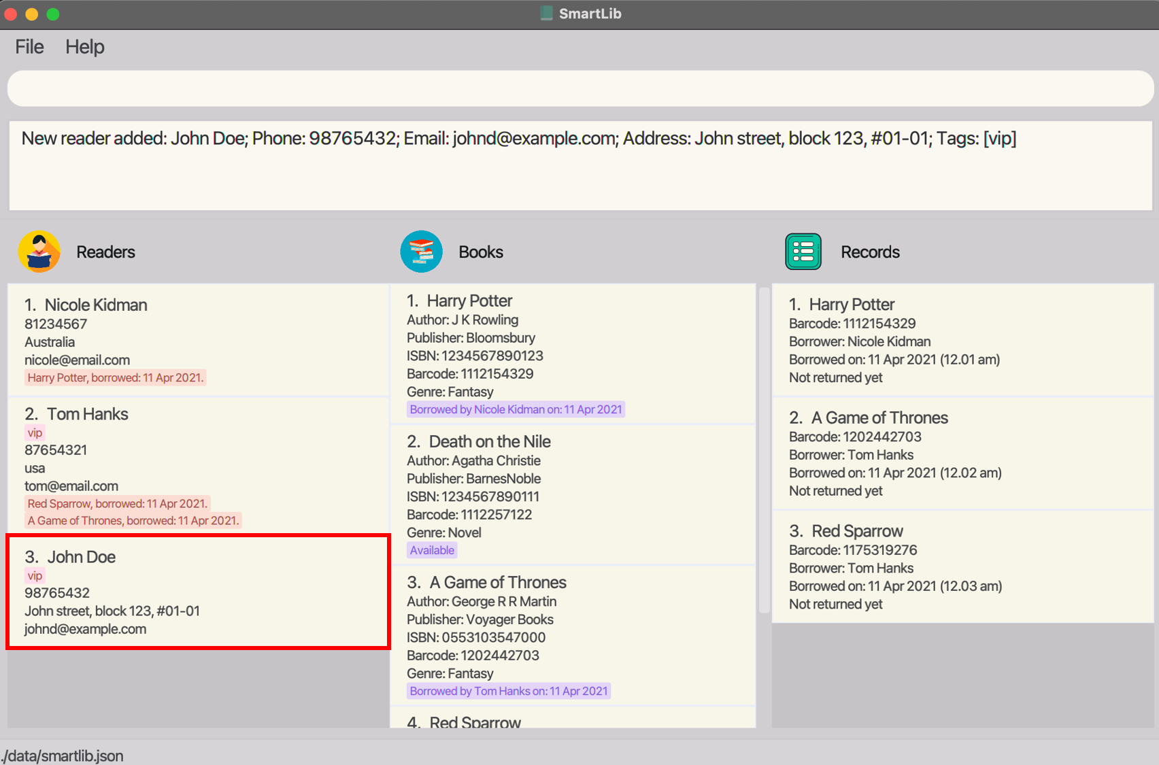Click the ./data/smartlib.json status path
Screen dimensions: 1159x765
[63, 755]
